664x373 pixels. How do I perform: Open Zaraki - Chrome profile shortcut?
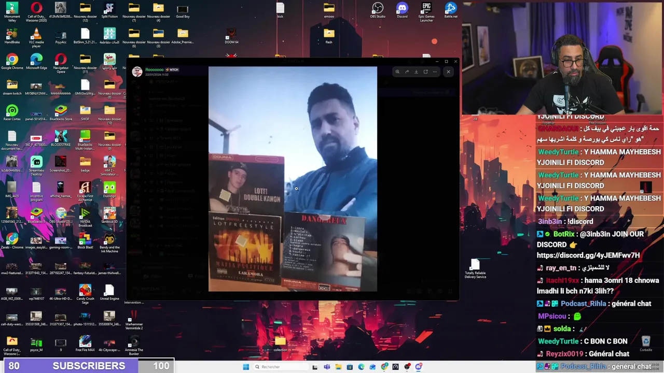coord(12,241)
